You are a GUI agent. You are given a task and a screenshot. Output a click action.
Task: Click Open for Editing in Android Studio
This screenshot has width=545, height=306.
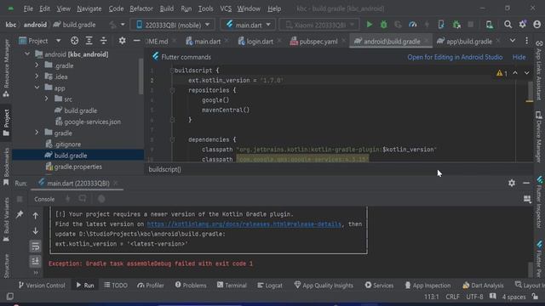click(x=455, y=57)
